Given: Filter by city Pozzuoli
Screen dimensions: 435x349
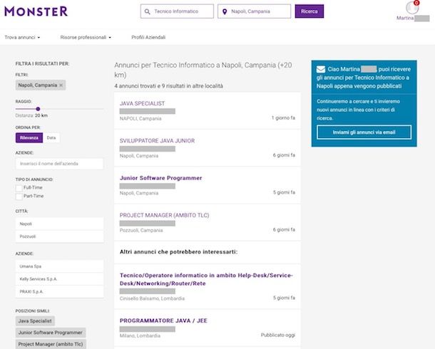Looking at the screenshot, I should click(60, 236).
